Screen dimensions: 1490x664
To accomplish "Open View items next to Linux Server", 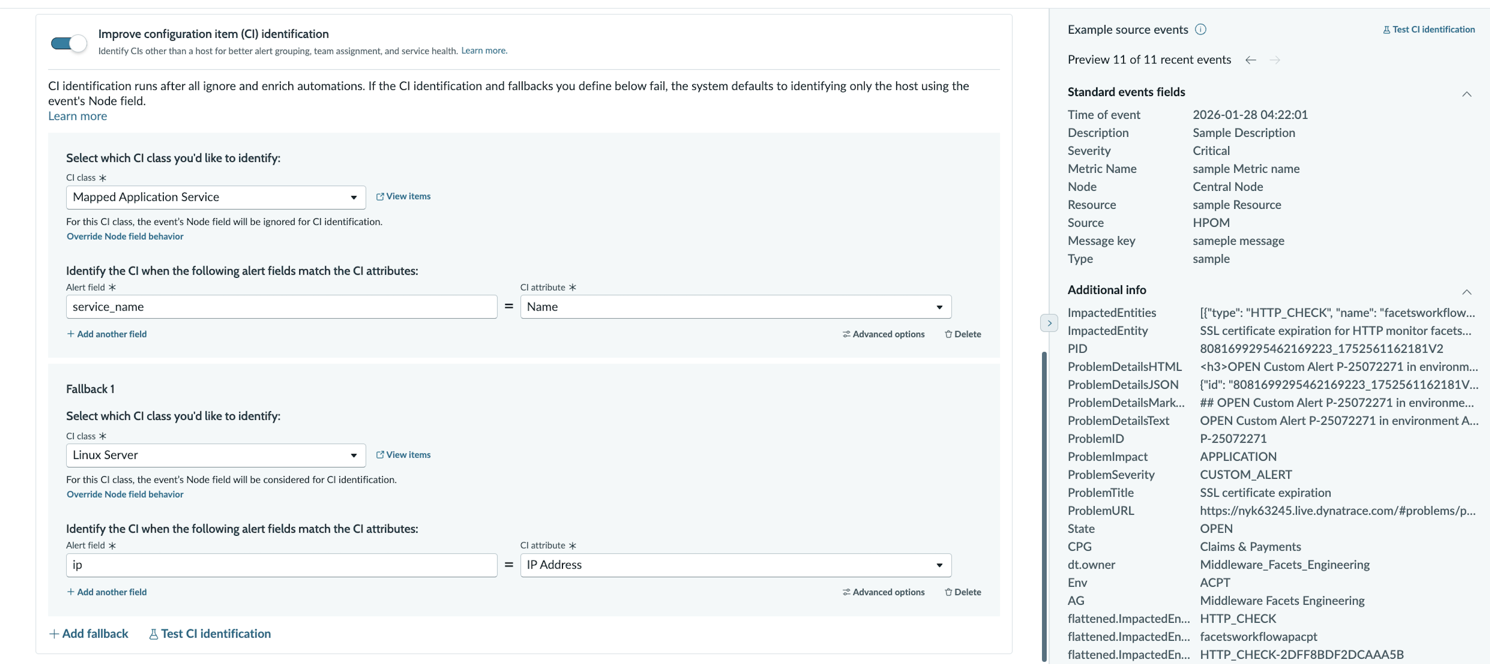I will (x=403, y=455).
